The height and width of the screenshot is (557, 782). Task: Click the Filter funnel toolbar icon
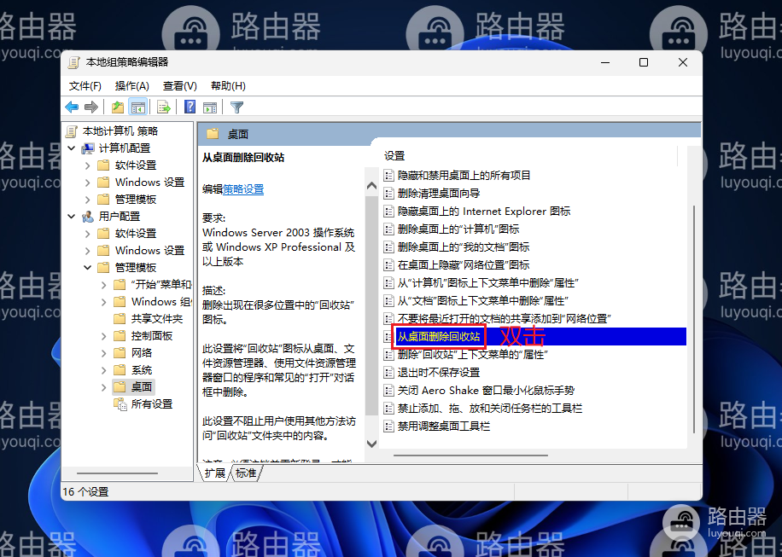tap(236, 107)
